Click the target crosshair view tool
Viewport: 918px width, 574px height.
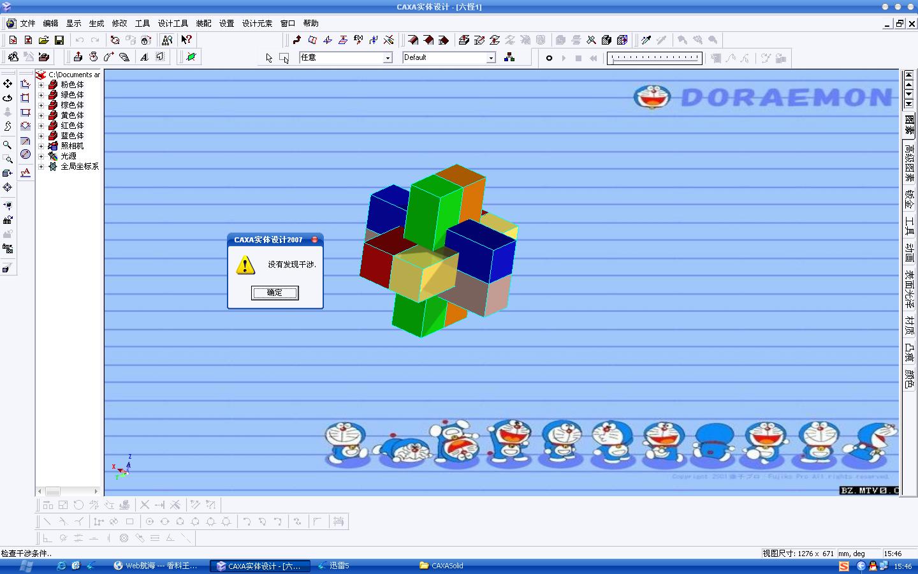click(8, 188)
